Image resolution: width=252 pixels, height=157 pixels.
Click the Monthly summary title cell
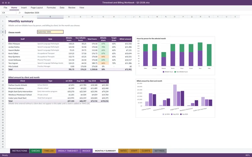coord(21,21)
